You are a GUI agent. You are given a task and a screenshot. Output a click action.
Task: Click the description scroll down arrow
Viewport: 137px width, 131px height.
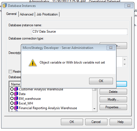(125, 64)
